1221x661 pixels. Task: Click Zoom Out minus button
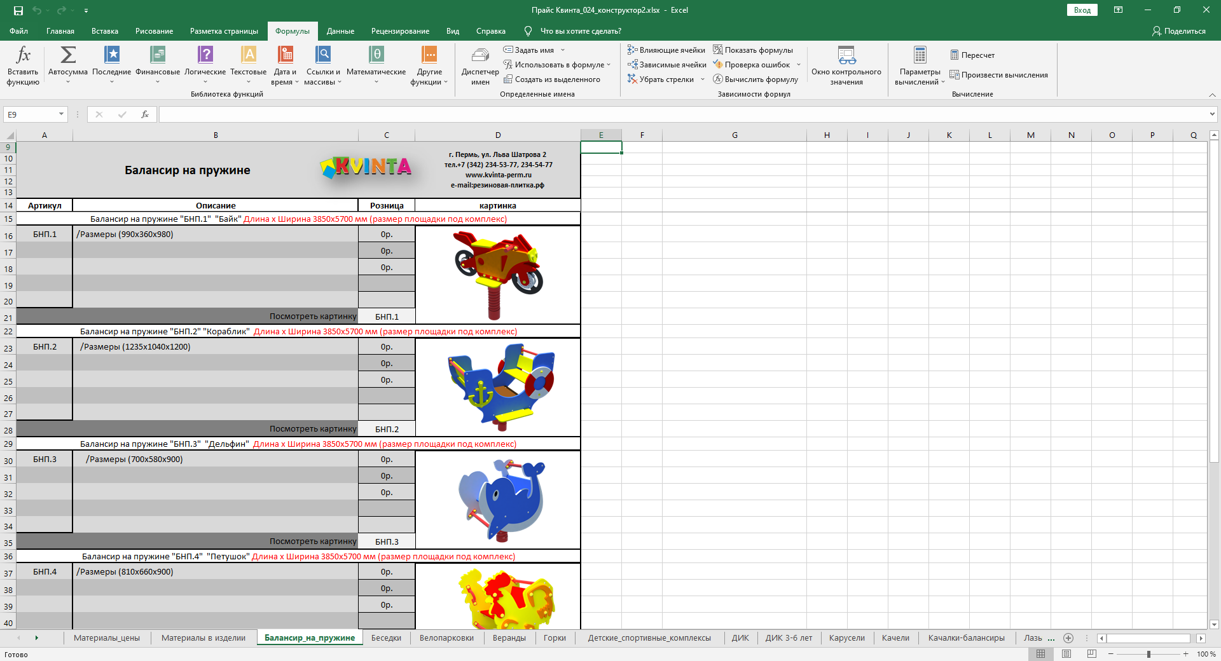(1110, 654)
